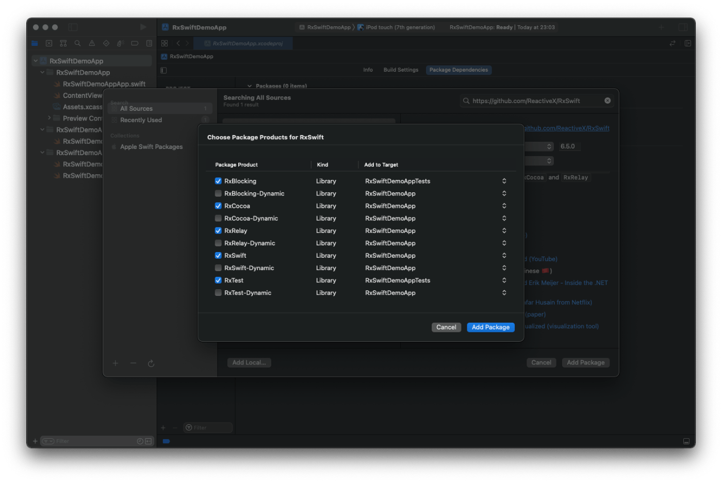
Task: Open the Report navigator icon
Action: point(149,44)
